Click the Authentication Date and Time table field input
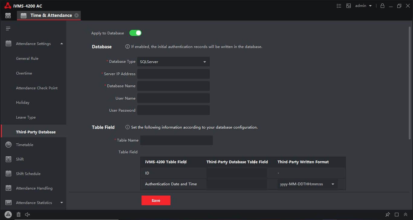Screen dimensions: 413x220 pos(237,184)
